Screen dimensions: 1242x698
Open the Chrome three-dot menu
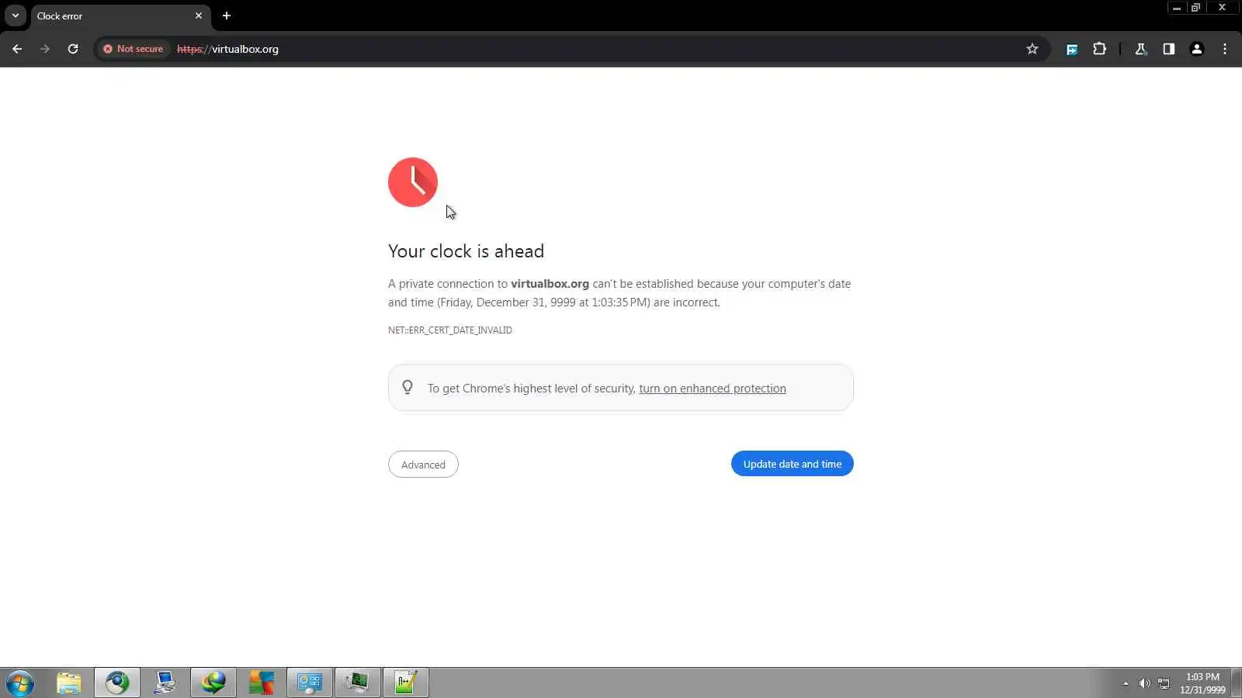pyautogui.click(x=1225, y=49)
